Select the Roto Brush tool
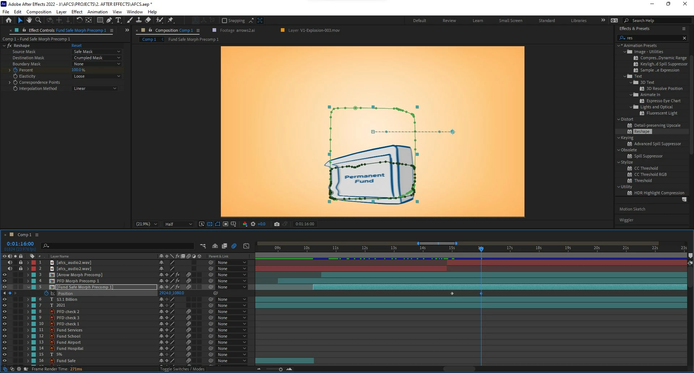Screen dimensions: 694x373 pyautogui.click(x=159, y=20)
